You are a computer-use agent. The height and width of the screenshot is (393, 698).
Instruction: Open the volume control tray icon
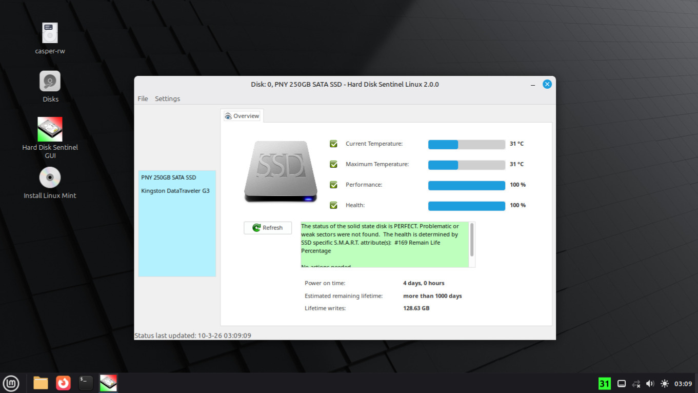click(x=650, y=384)
